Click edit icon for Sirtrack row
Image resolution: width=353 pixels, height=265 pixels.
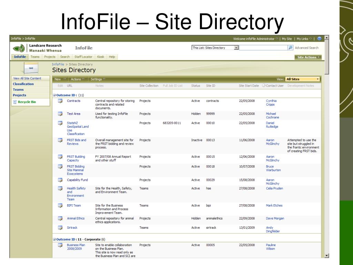[60, 228]
